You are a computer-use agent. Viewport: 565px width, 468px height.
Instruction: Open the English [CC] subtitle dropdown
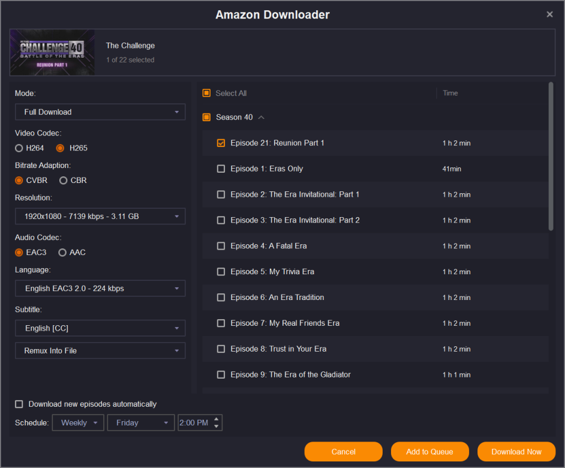[x=100, y=328]
